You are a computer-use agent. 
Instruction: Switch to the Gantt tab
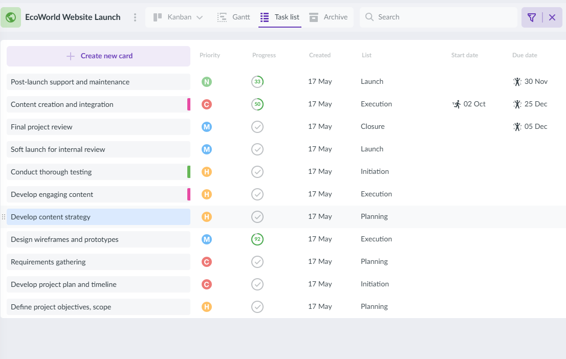[x=233, y=17]
